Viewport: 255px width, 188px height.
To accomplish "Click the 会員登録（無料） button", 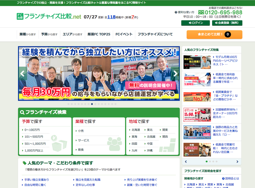I will click(227, 23).
